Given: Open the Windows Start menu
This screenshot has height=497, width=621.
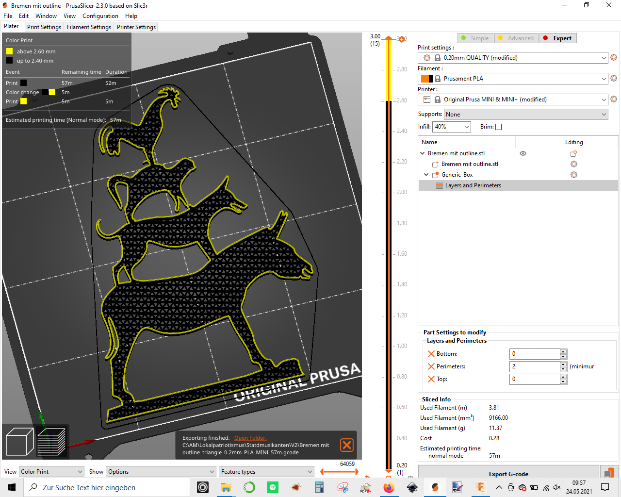Looking at the screenshot, I should click(x=12, y=487).
